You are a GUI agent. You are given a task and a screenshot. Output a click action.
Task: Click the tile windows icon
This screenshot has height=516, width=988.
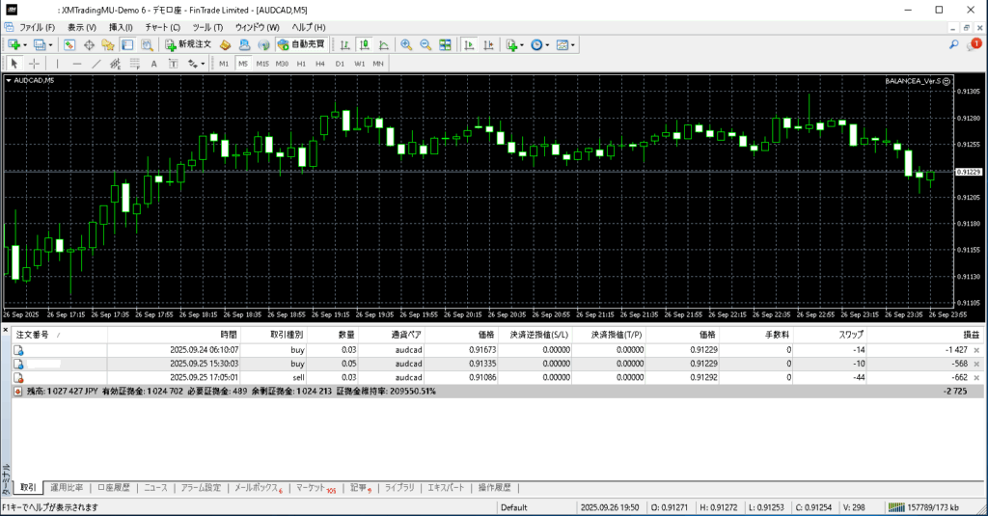tap(445, 44)
